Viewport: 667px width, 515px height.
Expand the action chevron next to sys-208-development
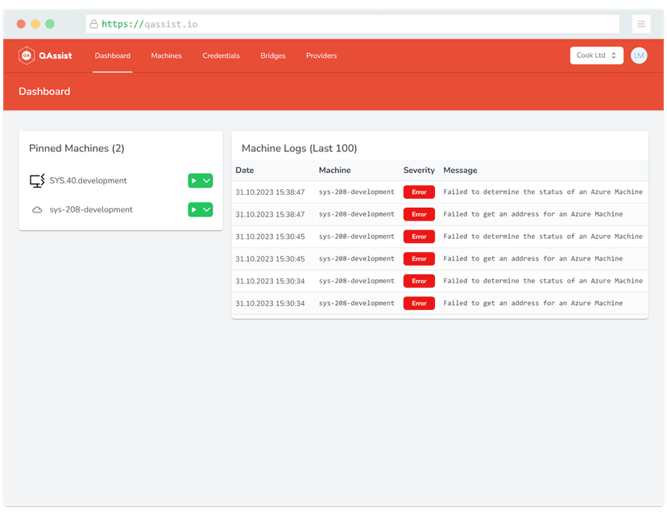(207, 209)
